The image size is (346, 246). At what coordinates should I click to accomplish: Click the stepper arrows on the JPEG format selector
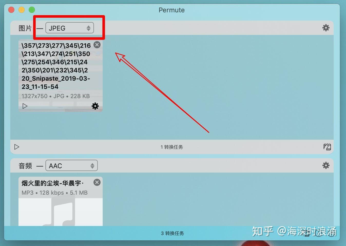[x=88, y=28]
